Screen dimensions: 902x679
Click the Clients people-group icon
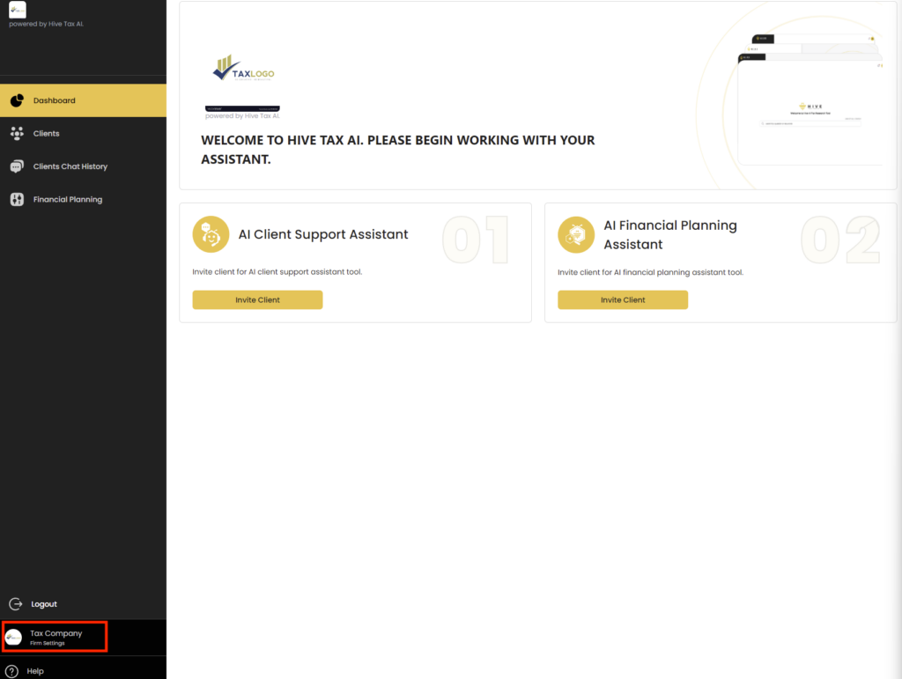[17, 134]
